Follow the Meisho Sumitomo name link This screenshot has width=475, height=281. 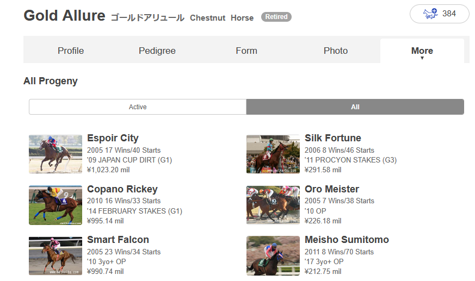pos(347,240)
